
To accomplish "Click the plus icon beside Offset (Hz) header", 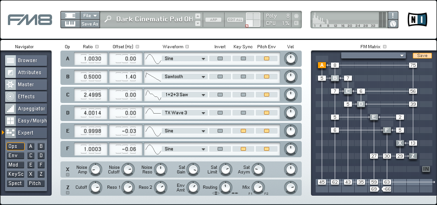I will tap(138, 47).
